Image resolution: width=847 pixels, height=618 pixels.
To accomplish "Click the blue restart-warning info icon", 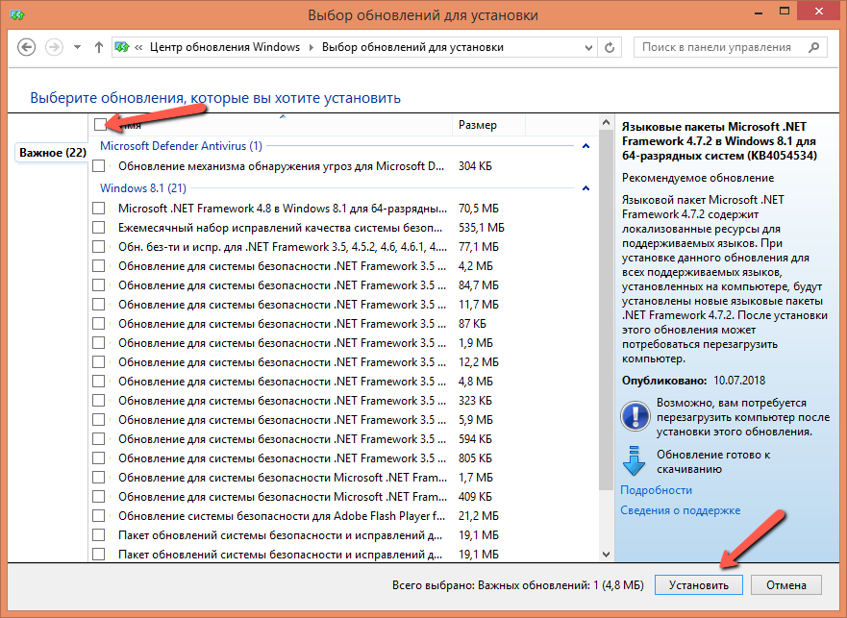I will coord(635,416).
